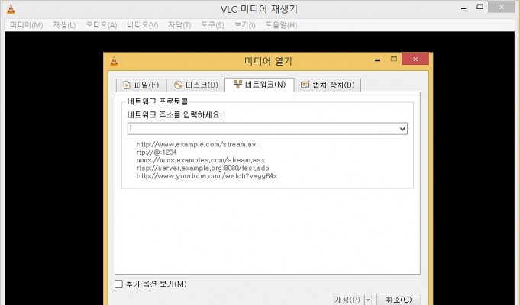
Task: Click the 네트워크 주소를 입력하세요 label
Action: 174,115
